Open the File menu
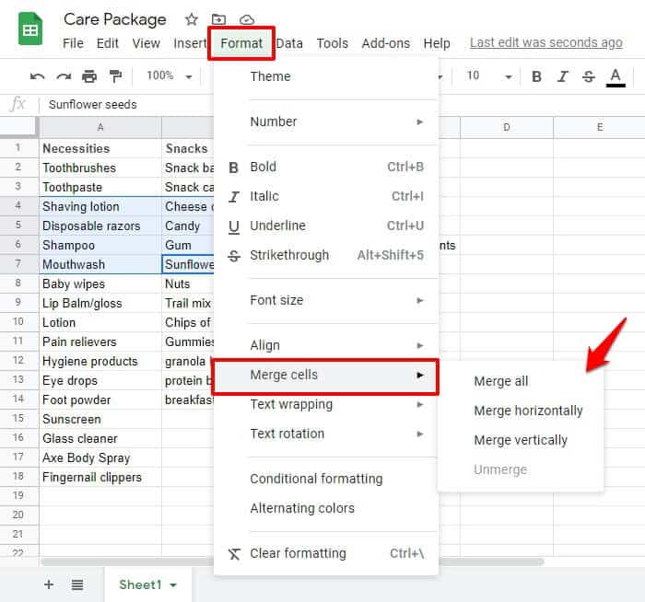This screenshot has height=602, width=645. [x=73, y=43]
